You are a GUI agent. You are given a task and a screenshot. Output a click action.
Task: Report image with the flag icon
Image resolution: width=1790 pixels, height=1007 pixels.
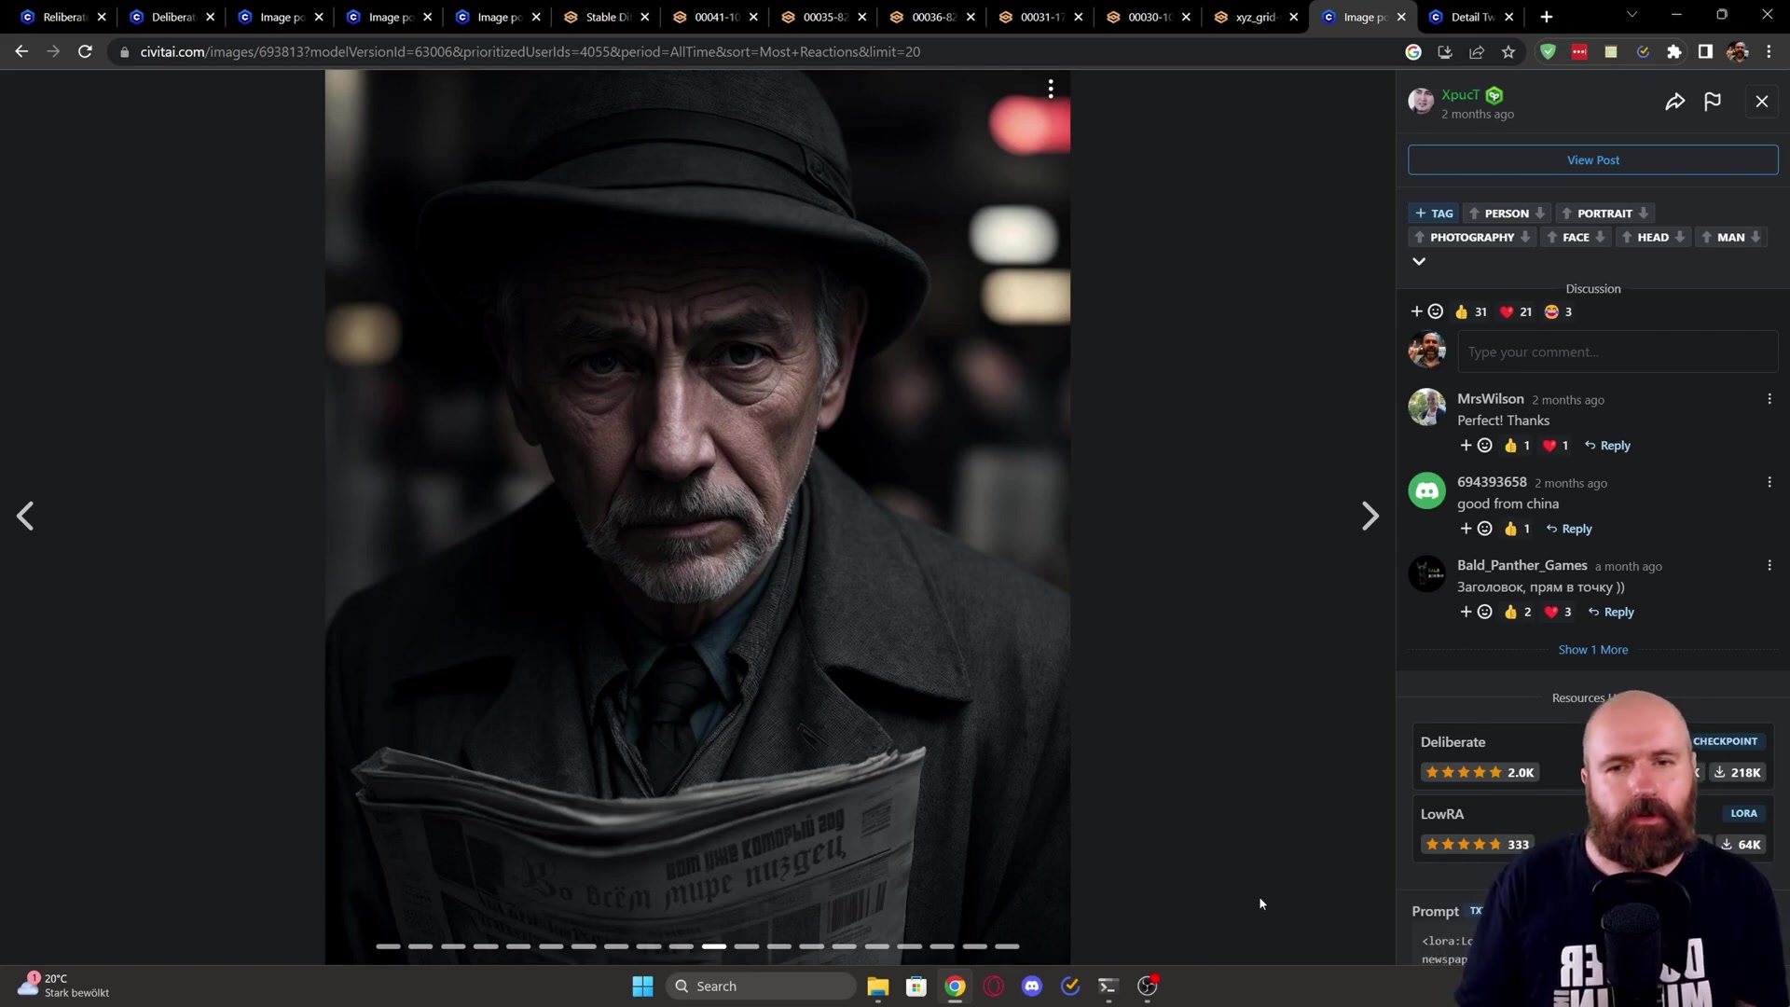point(1713,102)
